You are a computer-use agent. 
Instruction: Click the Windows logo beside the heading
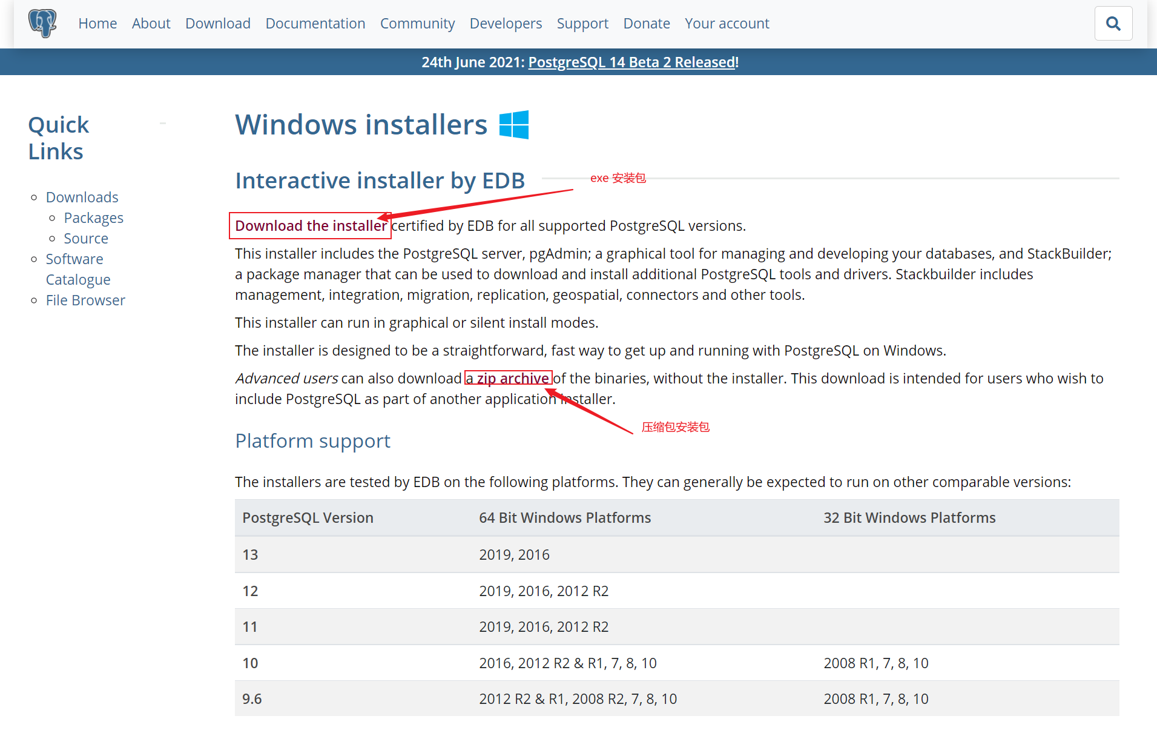click(x=514, y=125)
